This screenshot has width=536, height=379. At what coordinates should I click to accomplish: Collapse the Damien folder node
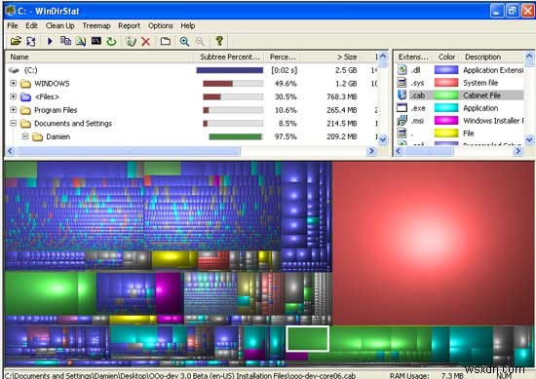[x=25, y=136]
